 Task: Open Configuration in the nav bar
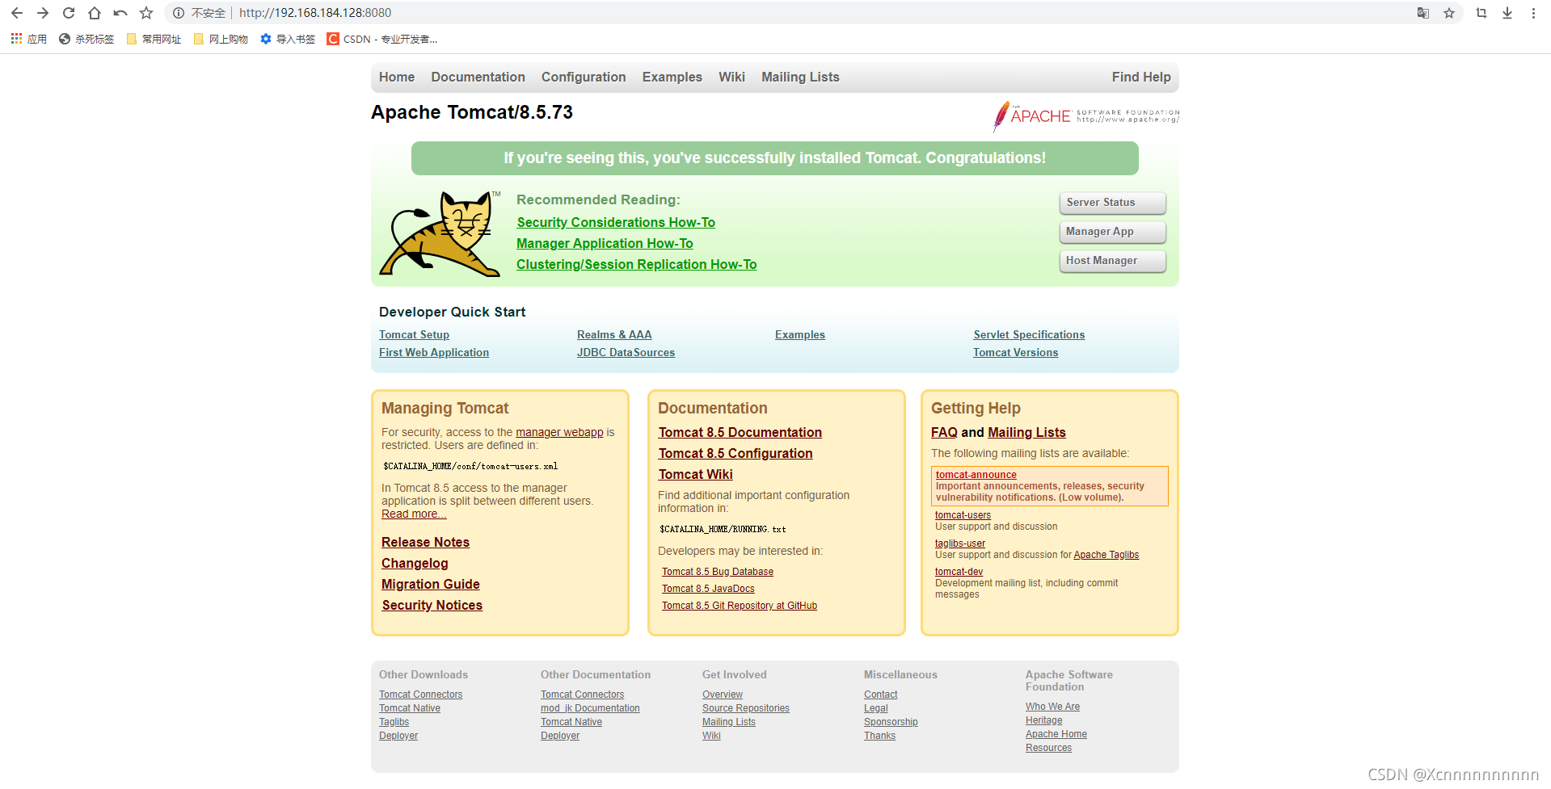point(584,78)
